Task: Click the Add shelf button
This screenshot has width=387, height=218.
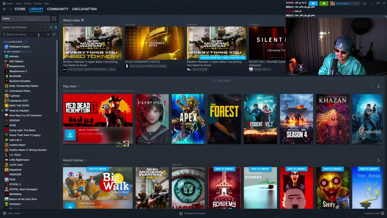Action: (222, 81)
